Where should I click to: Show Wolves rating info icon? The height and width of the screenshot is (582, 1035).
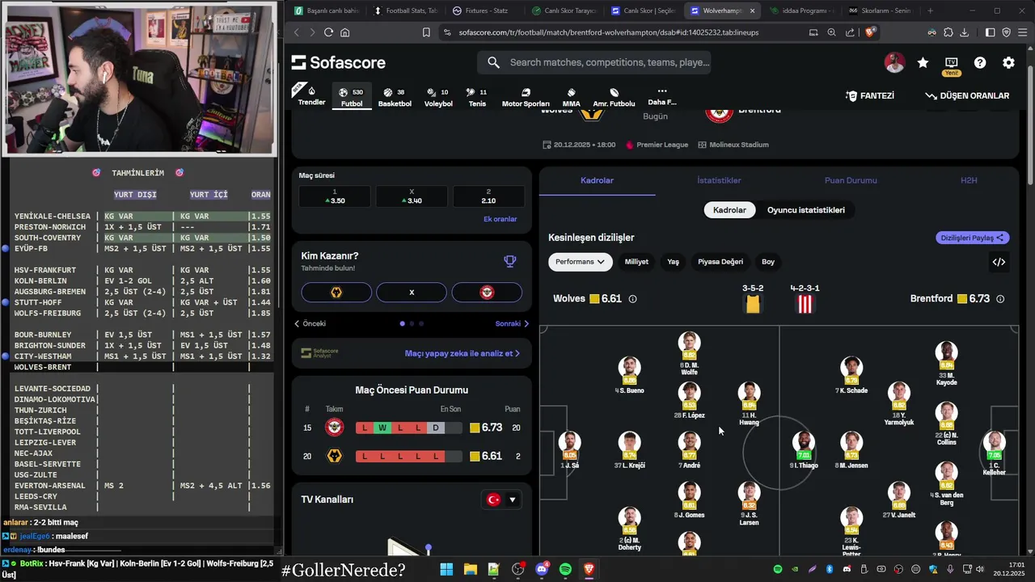(632, 299)
